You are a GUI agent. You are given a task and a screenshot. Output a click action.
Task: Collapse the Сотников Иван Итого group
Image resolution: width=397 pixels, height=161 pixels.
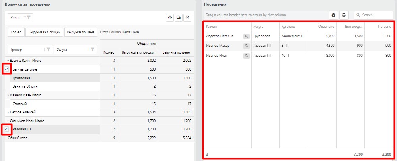click(x=8, y=121)
